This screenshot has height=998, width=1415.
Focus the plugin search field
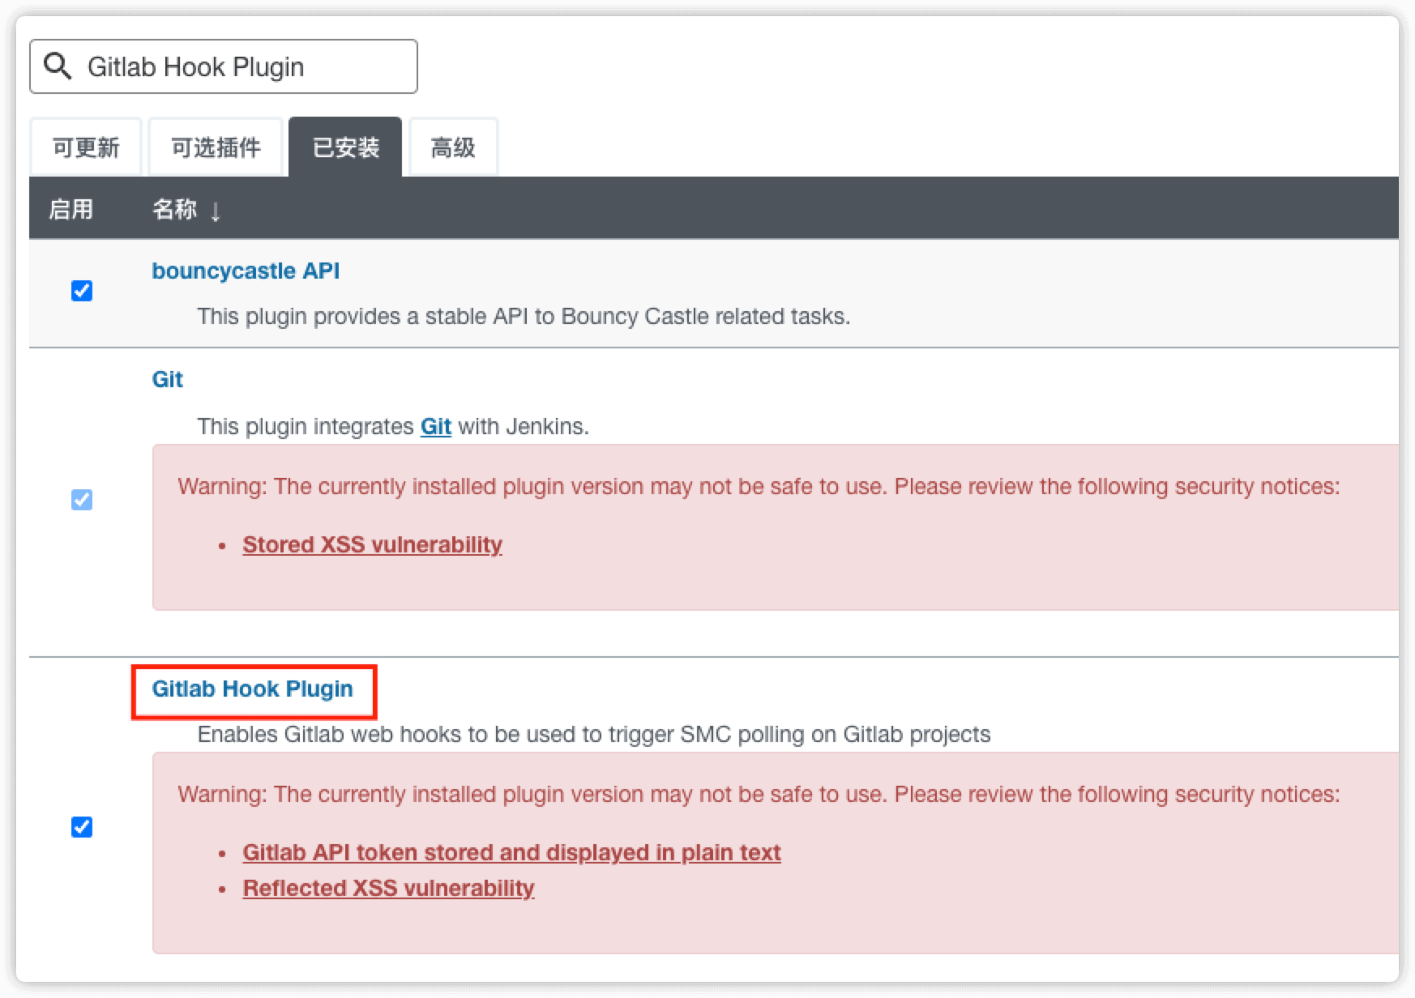click(x=224, y=66)
